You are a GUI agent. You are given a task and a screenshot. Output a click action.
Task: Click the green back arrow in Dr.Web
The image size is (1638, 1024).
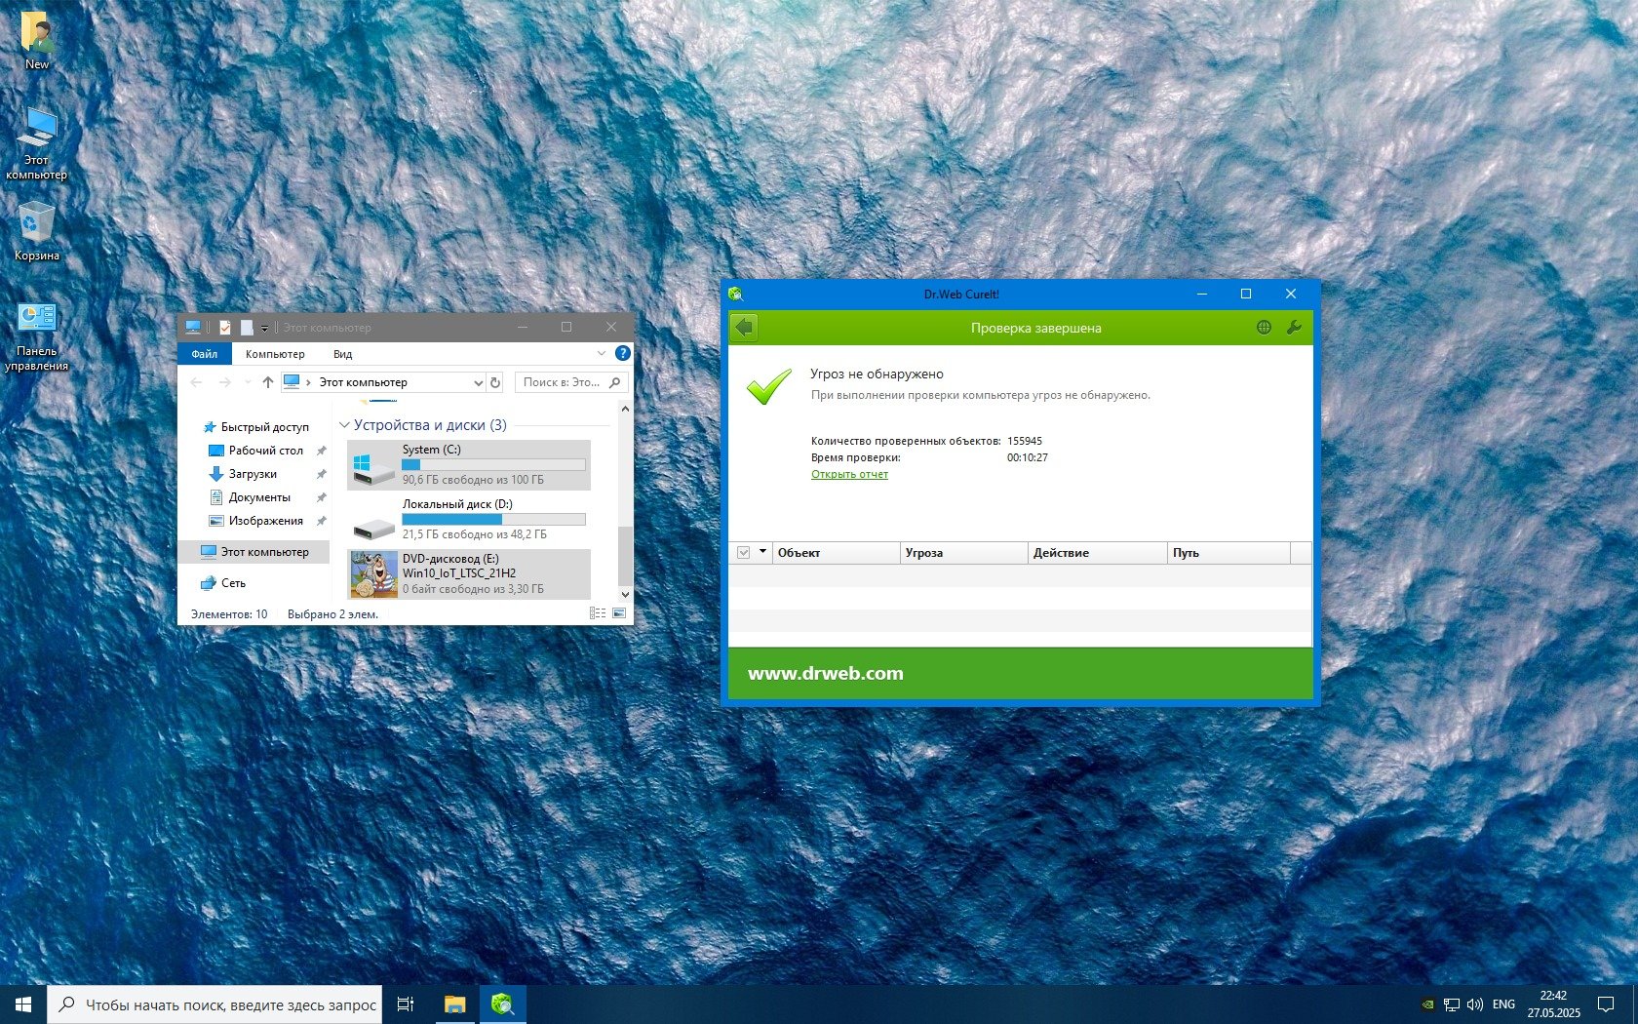pyautogui.click(x=744, y=328)
